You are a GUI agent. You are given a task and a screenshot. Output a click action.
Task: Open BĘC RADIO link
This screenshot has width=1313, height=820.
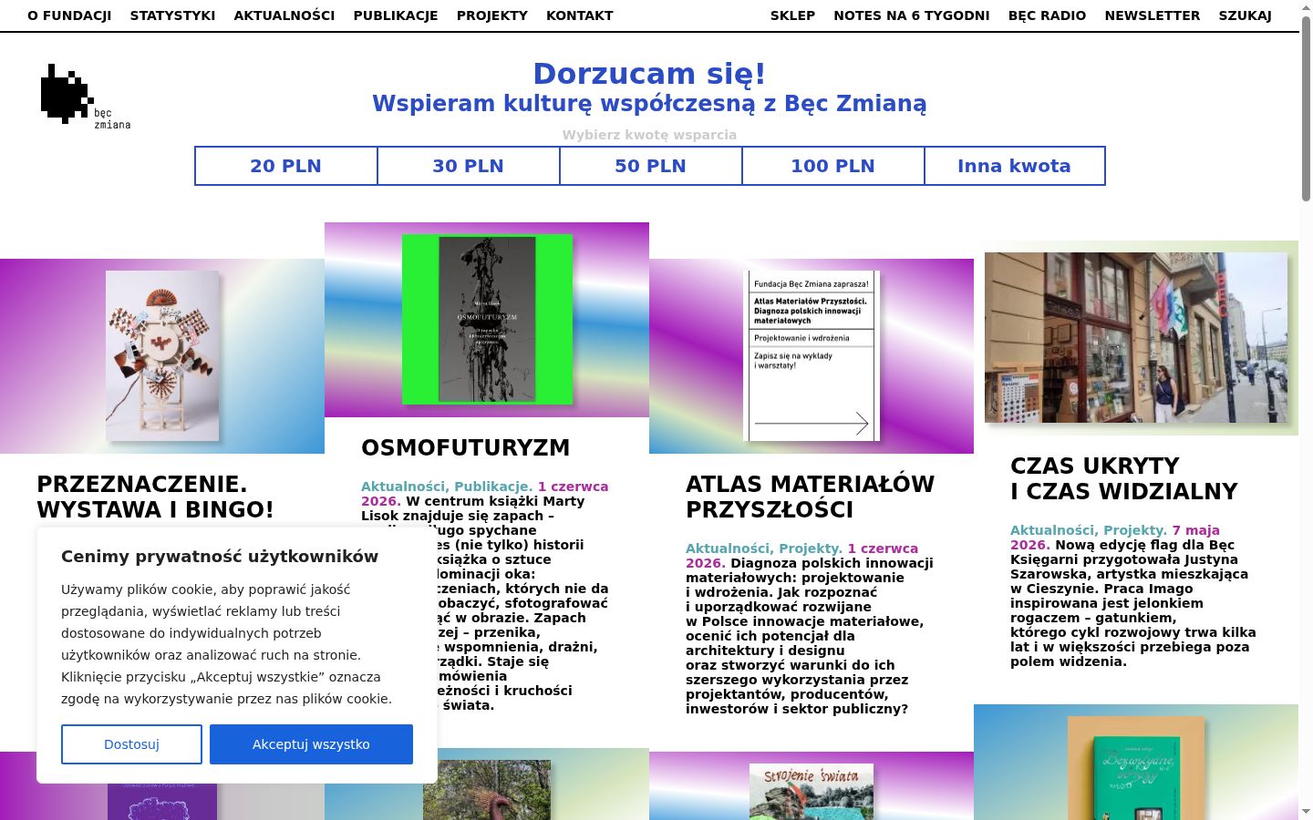1047,15
